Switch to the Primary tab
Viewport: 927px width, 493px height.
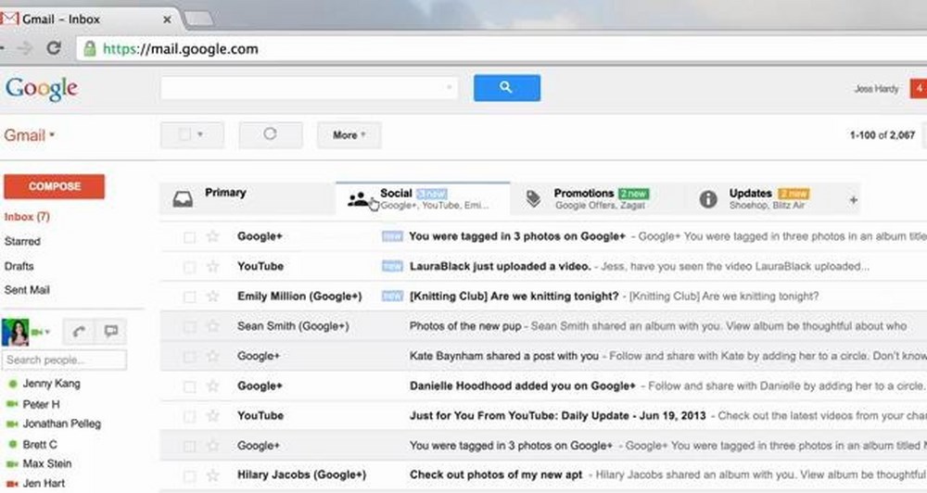click(x=248, y=199)
